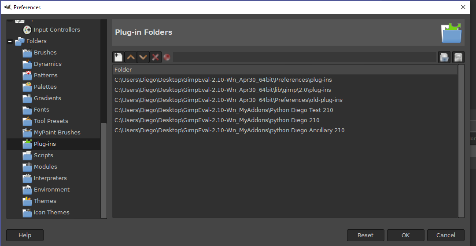Collapse the Folders tree node

[10, 41]
